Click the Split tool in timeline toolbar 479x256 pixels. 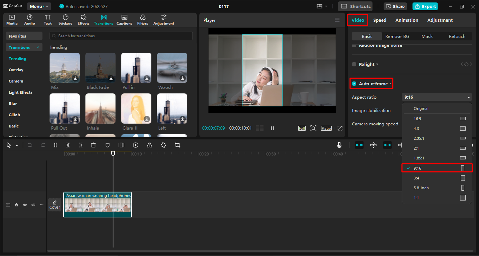point(55,145)
